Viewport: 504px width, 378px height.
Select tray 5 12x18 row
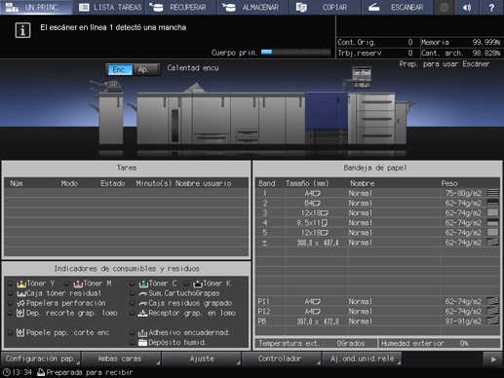377,233
